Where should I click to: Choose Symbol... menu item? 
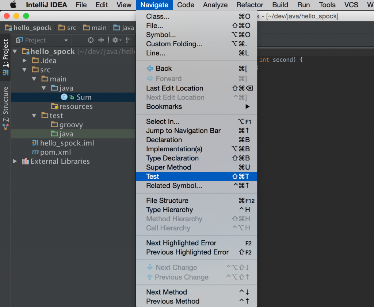pyautogui.click(x=196, y=35)
